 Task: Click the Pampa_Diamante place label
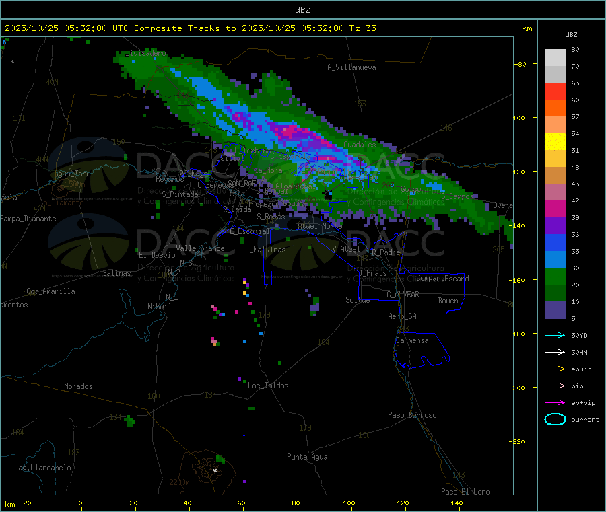28,219
